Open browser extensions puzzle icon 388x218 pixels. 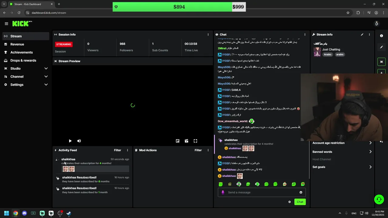tap(358, 13)
